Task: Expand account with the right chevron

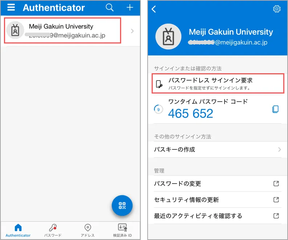Action: [x=132, y=31]
